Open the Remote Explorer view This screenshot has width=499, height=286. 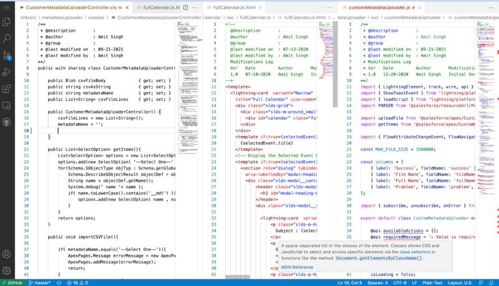[6, 105]
